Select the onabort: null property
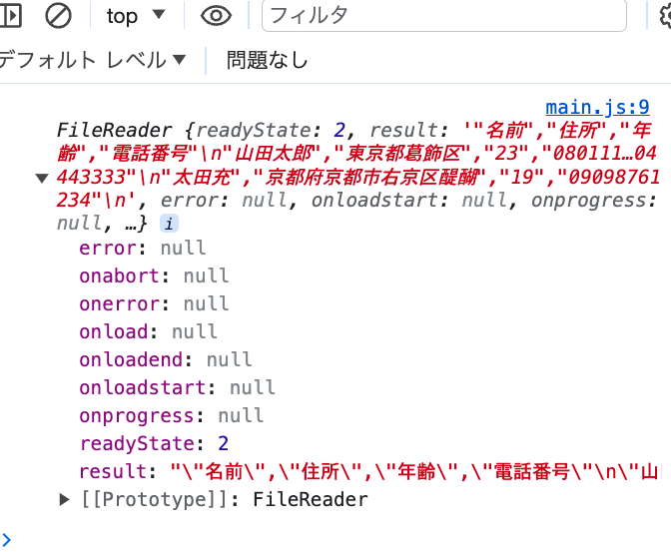Viewport: 671px width, 552px height. pos(154,276)
